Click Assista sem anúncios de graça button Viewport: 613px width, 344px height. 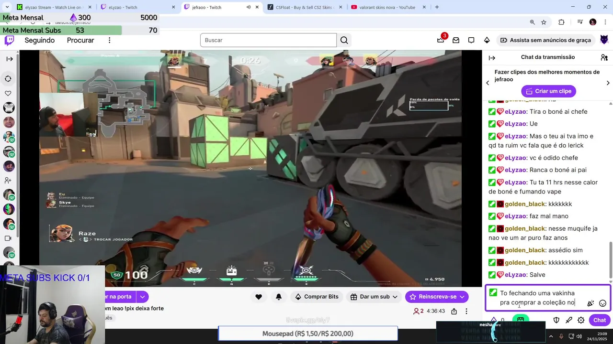(x=545, y=40)
